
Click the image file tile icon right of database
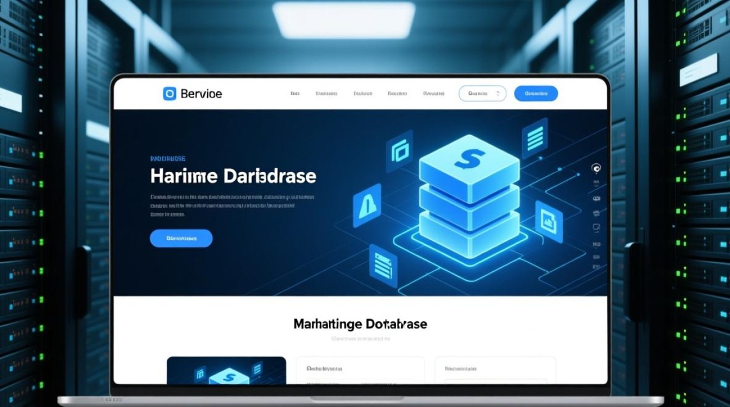(549, 221)
